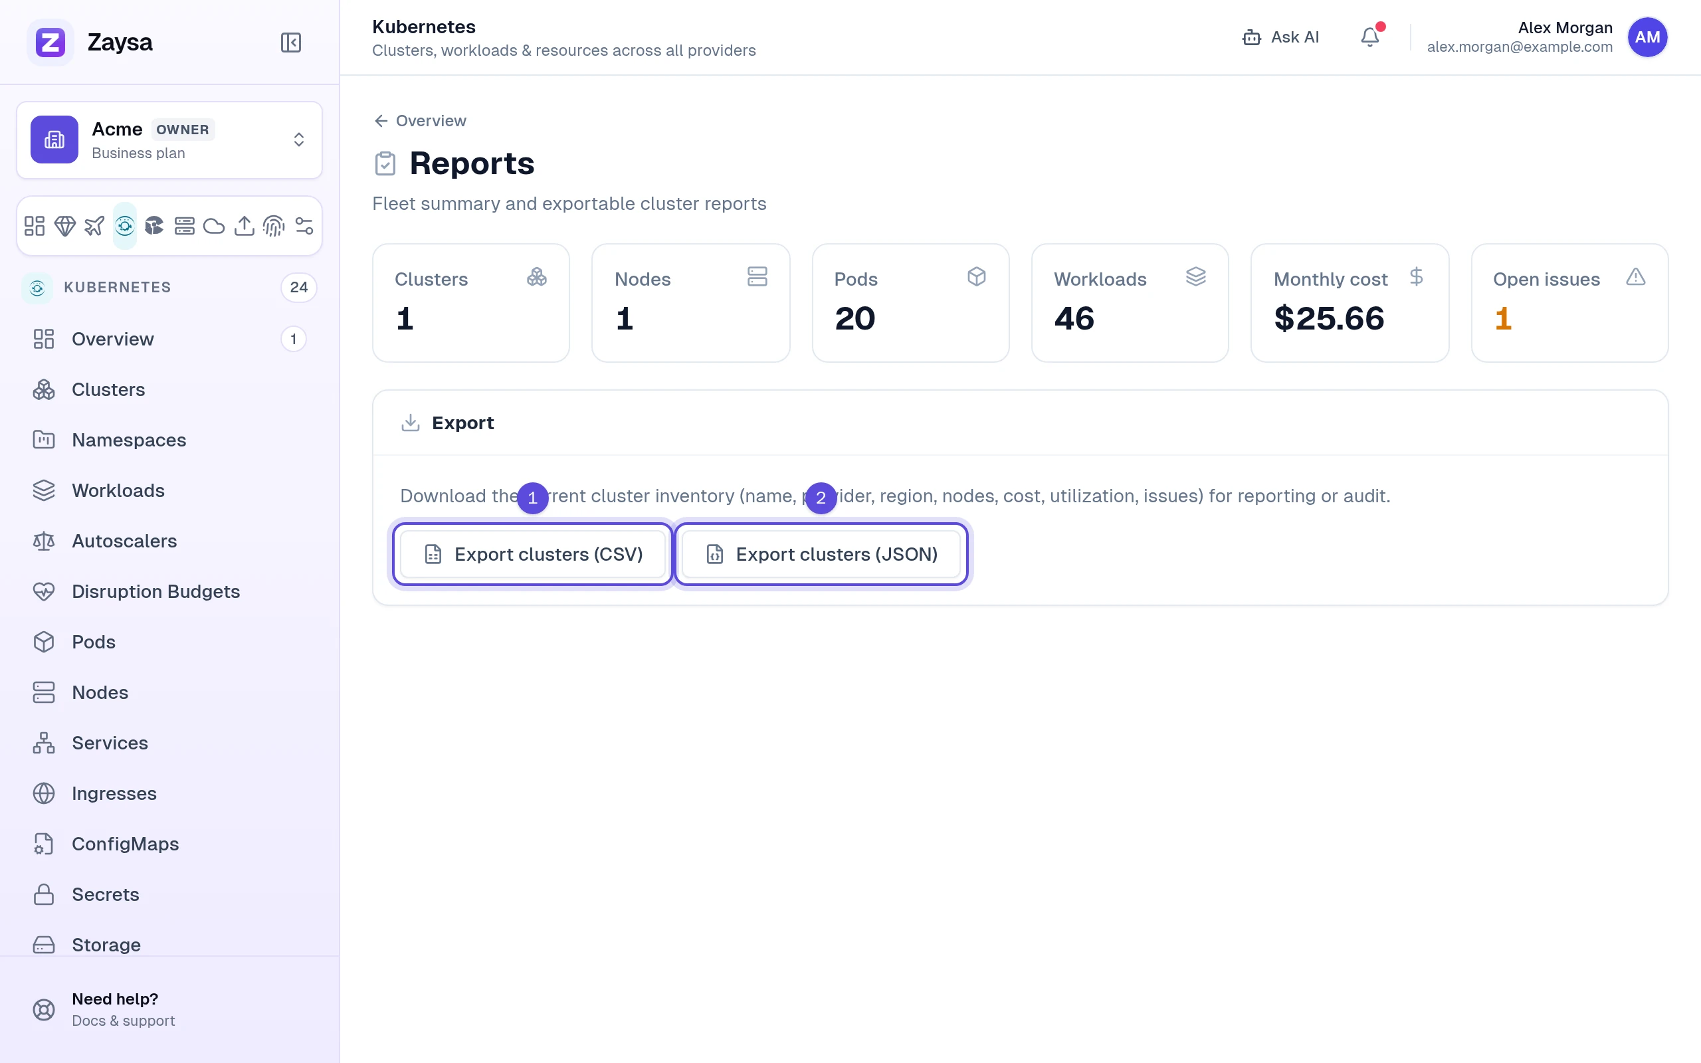
Task: Go back to Overview link
Action: tap(421, 121)
